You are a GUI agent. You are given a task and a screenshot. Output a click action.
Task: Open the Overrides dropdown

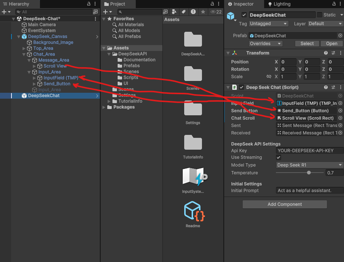pyautogui.click(x=266, y=44)
